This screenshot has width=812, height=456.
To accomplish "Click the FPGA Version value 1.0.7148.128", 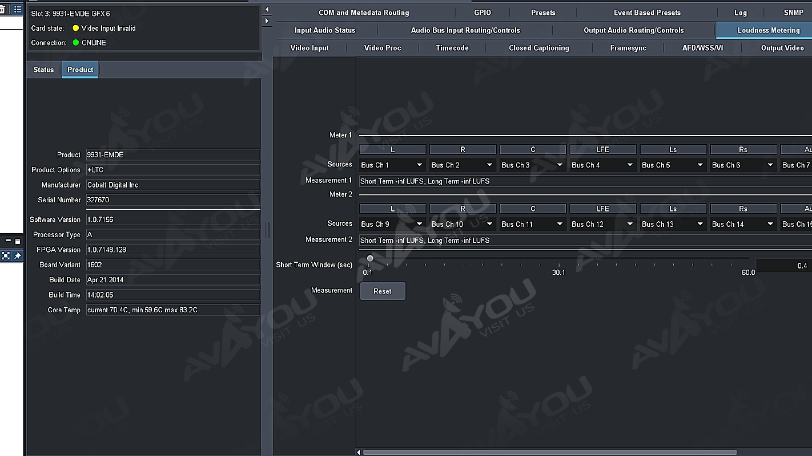I will tap(173, 250).
